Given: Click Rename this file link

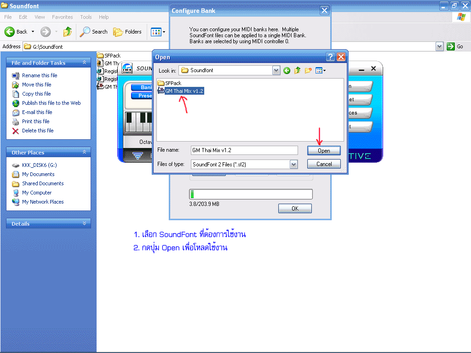Looking at the screenshot, I should [x=40, y=75].
